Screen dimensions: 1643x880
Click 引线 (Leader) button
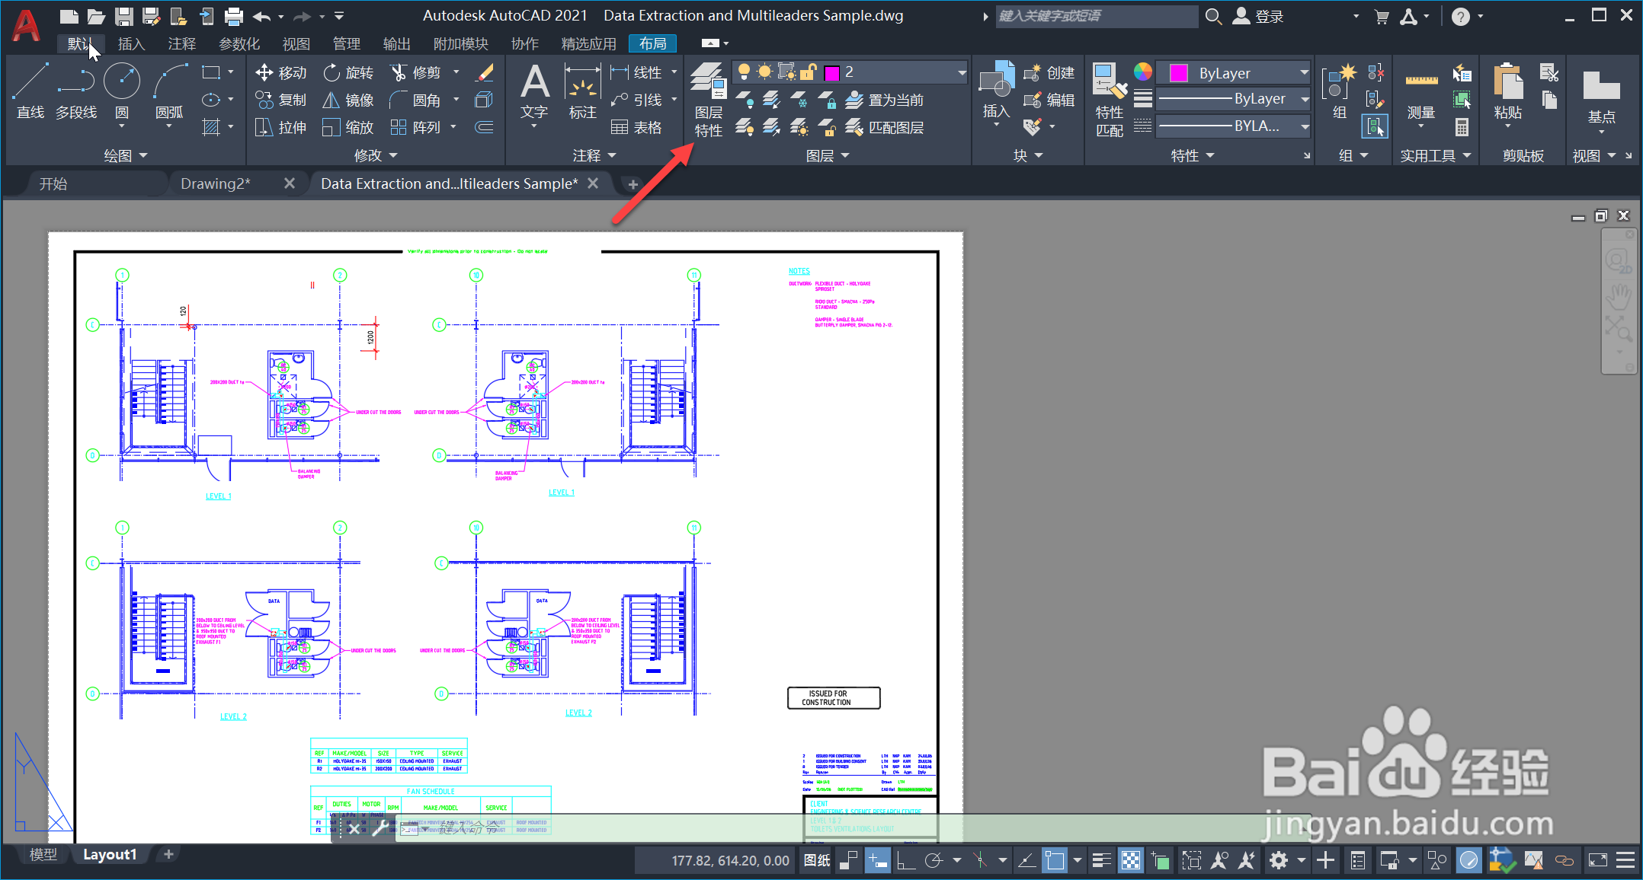pyautogui.click(x=637, y=100)
